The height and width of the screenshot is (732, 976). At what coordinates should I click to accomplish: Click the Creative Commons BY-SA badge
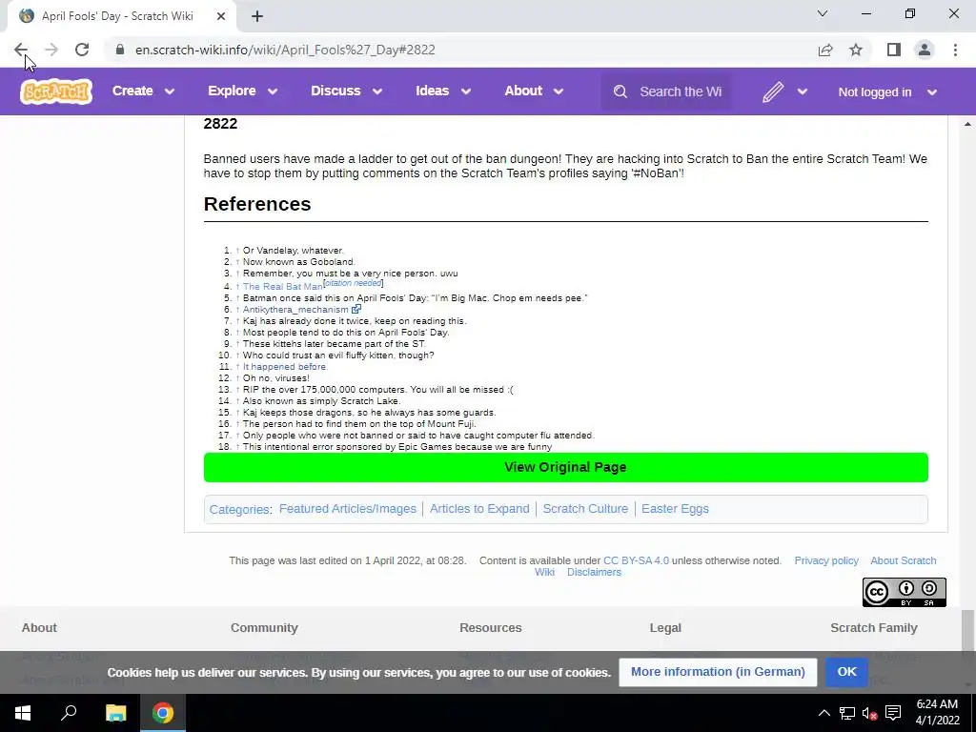point(904,592)
